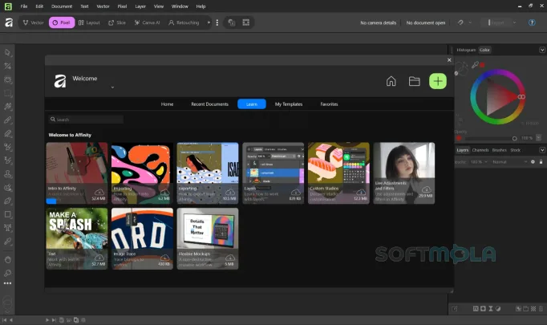
Task: Click Home icon in Welcome dialog
Action: 391,81
